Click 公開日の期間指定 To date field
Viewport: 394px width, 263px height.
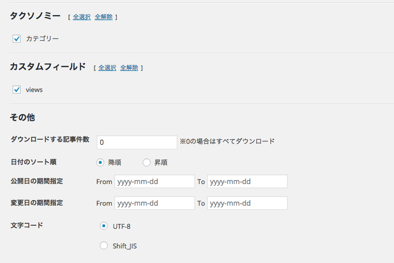tap(247, 181)
